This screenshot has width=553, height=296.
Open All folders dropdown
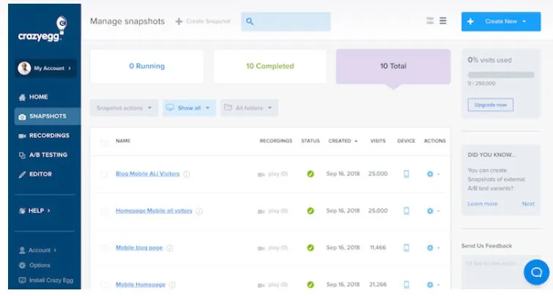pyautogui.click(x=249, y=108)
